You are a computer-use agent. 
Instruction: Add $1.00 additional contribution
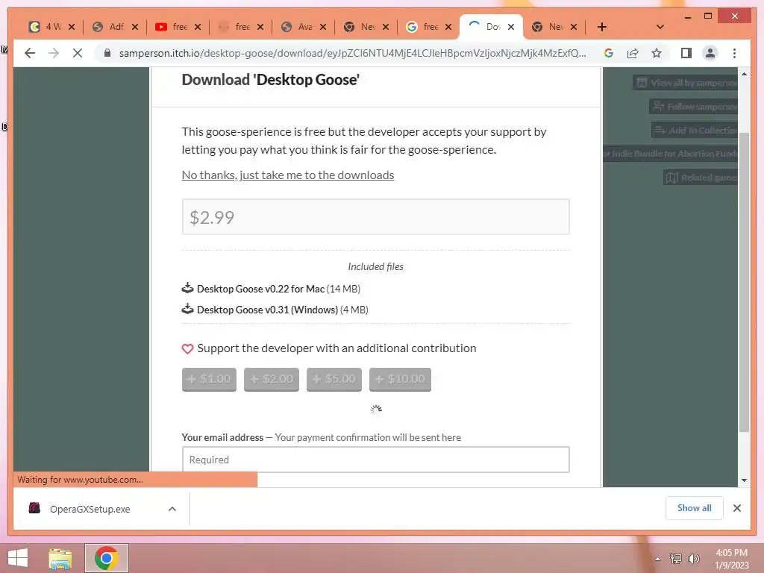209,379
